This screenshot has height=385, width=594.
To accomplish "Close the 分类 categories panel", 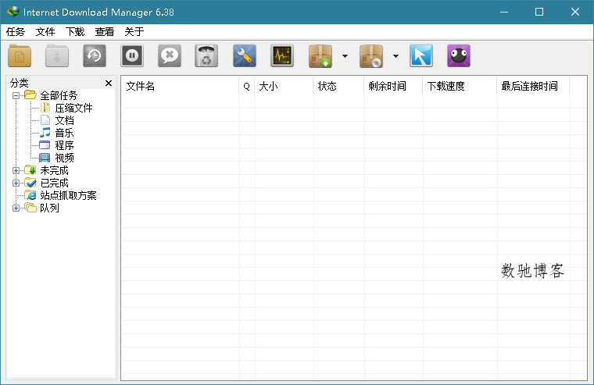I will 109,83.
